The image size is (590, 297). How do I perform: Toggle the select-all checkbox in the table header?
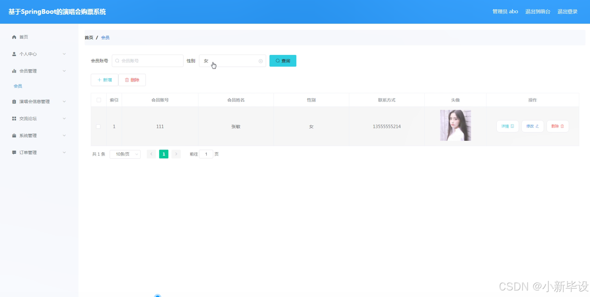(98, 100)
